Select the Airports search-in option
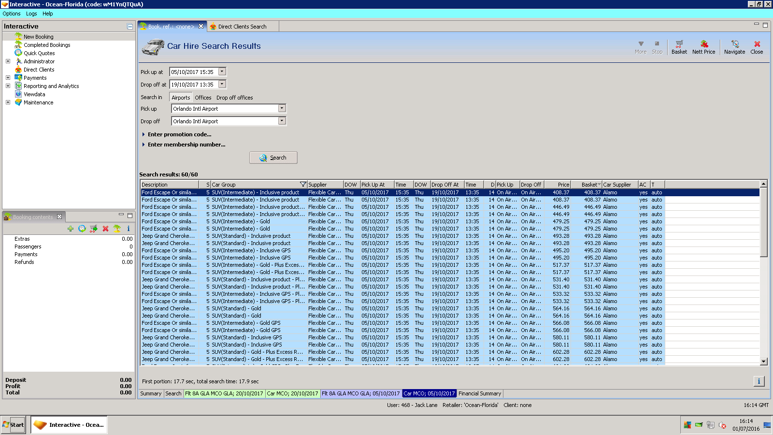The height and width of the screenshot is (435, 773). pos(181,98)
